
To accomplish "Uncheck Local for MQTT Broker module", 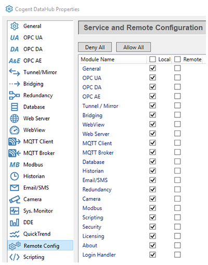I will tap(152, 152).
